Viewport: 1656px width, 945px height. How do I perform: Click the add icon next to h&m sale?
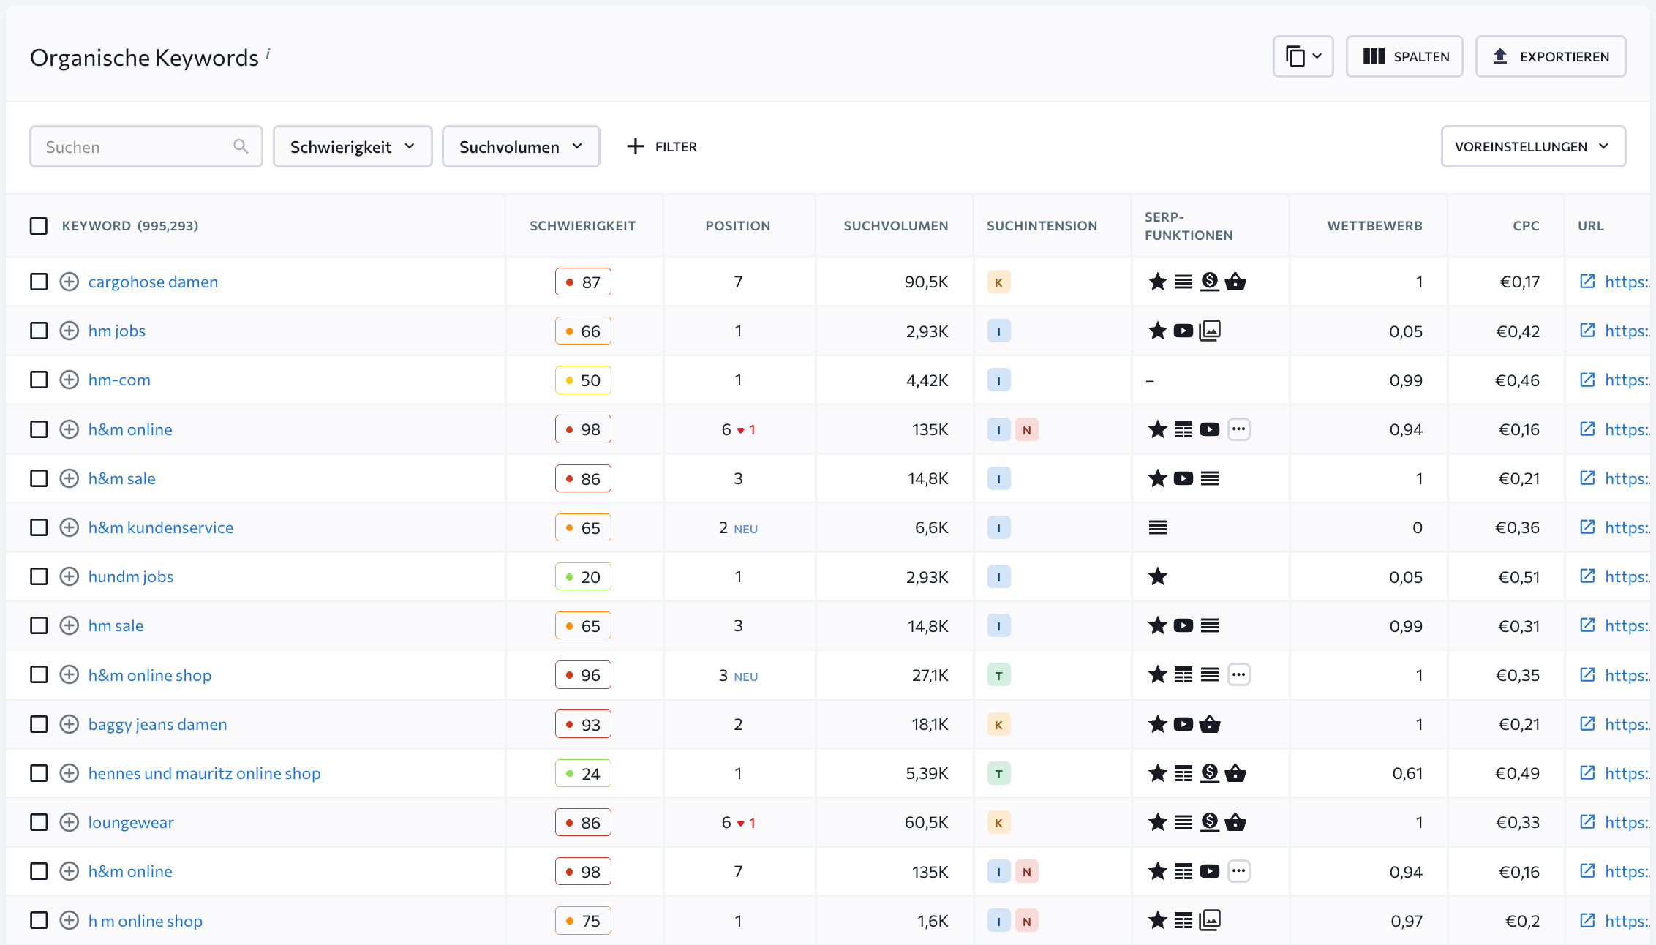tap(69, 478)
